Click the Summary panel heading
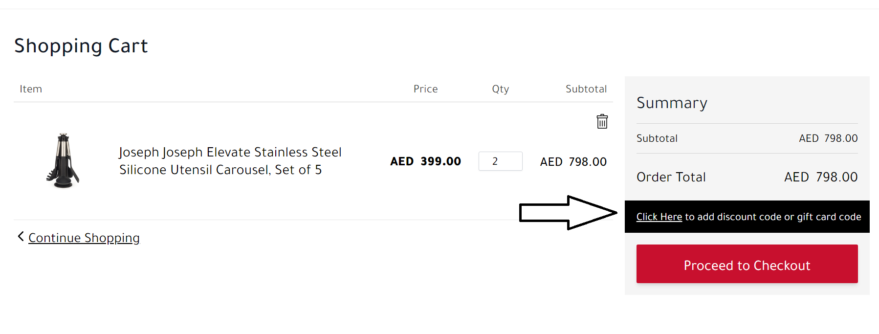The image size is (879, 334). [x=672, y=103]
